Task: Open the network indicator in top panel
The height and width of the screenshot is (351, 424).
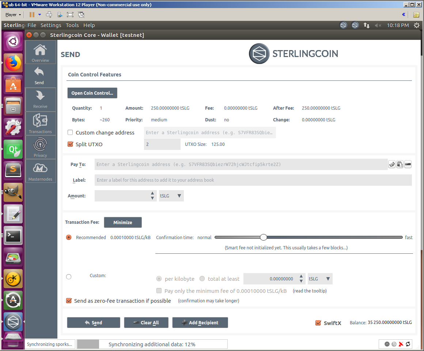Action: [366, 25]
